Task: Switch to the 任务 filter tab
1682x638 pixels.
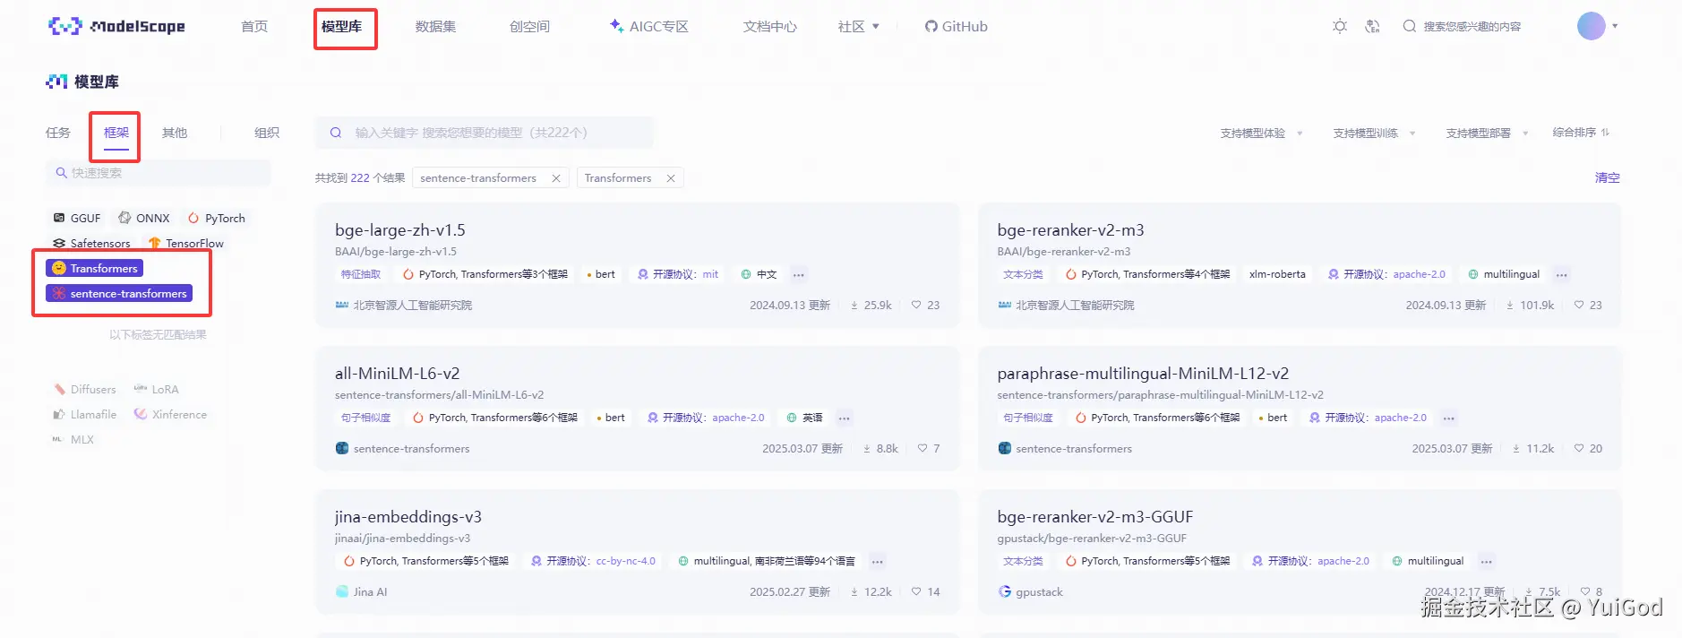Action: [58, 133]
